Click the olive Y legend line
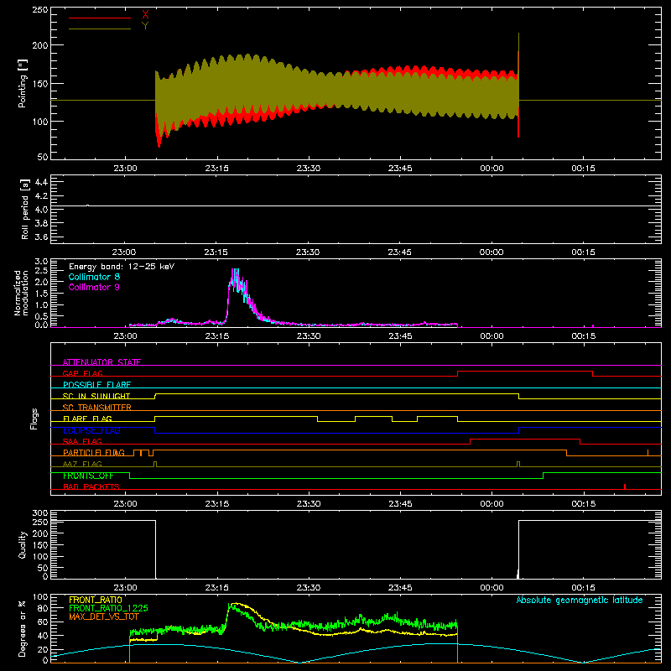The image size is (671, 671). click(x=100, y=29)
